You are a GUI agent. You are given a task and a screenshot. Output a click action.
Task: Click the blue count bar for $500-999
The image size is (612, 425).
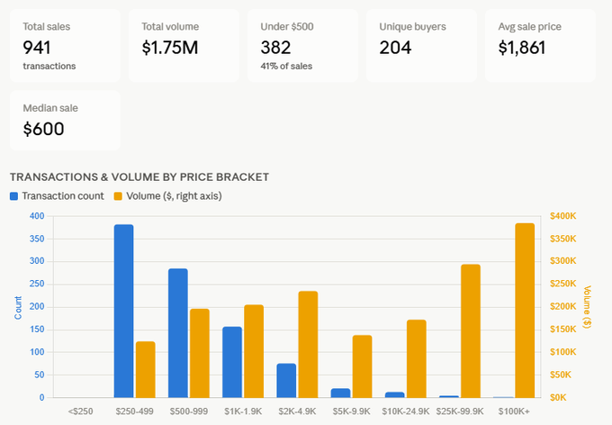[x=178, y=333]
